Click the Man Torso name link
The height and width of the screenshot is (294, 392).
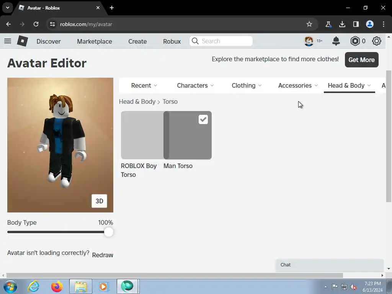click(x=178, y=166)
